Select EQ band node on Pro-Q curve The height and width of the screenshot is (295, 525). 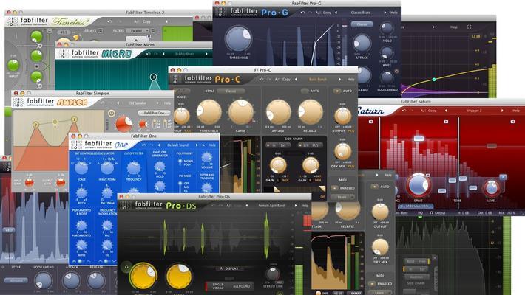(x=434, y=80)
